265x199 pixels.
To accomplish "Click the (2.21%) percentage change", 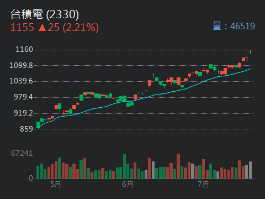I will [81, 28].
